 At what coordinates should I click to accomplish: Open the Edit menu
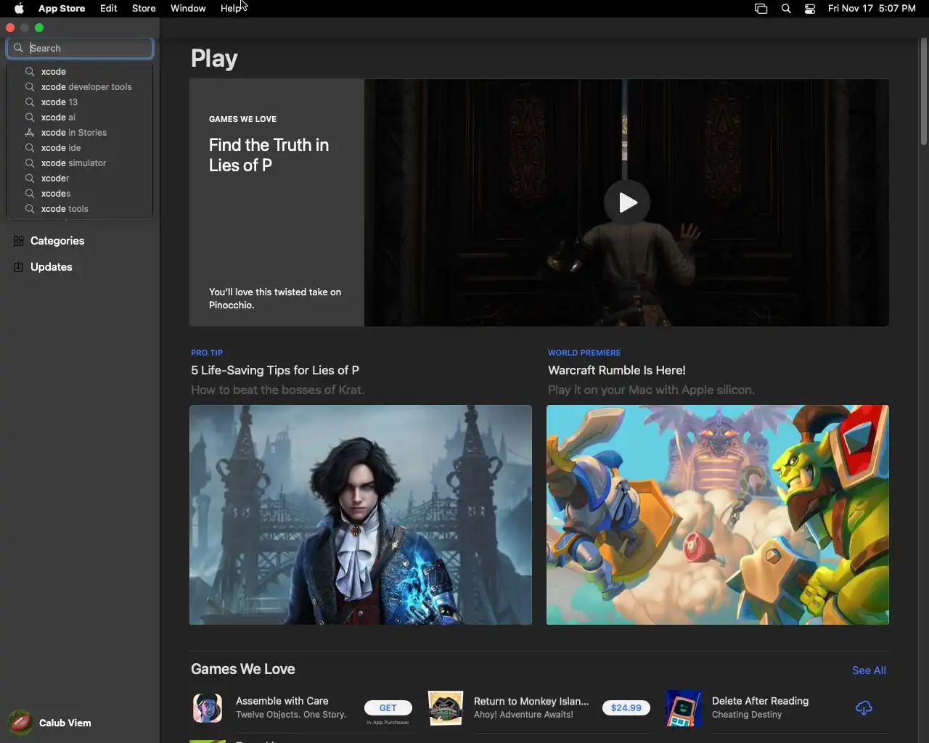(109, 9)
